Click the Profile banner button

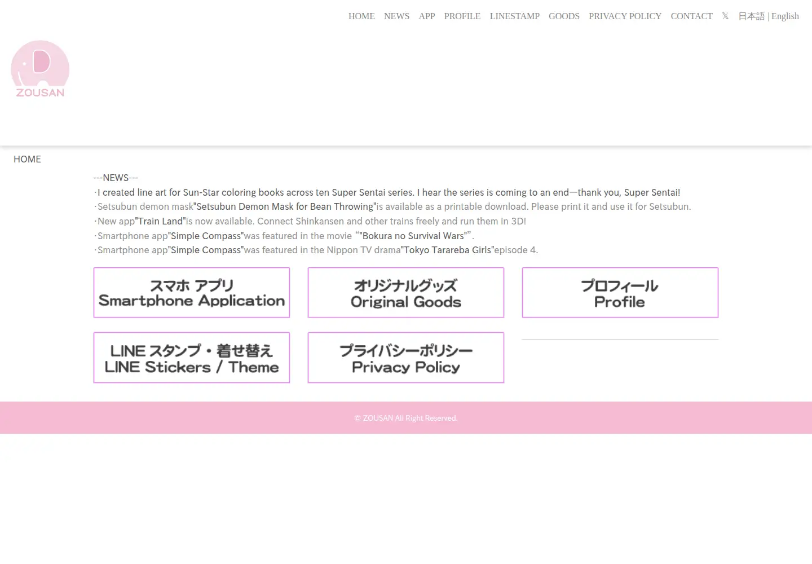[620, 293]
